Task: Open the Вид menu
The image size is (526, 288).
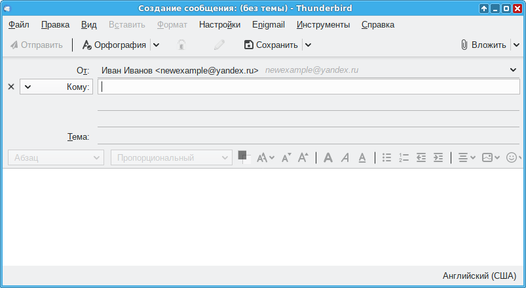Action: (x=89, y=25)
